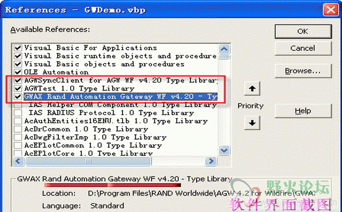The image size is (342, 212).
Task: Toggle the AGWTest 1.0 Type Library checkbox
Action: [x=18, y=88]
